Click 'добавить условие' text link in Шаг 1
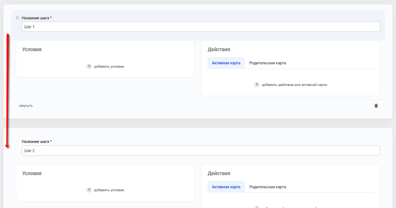Viewport: 396px width, 208px height. click(109, 67)
